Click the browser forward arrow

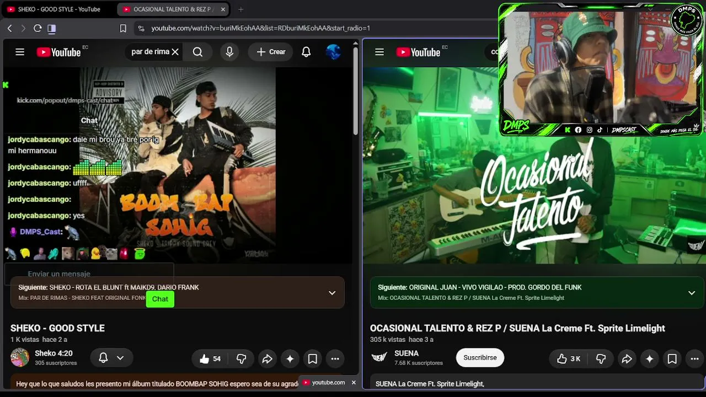pos(23,28)
